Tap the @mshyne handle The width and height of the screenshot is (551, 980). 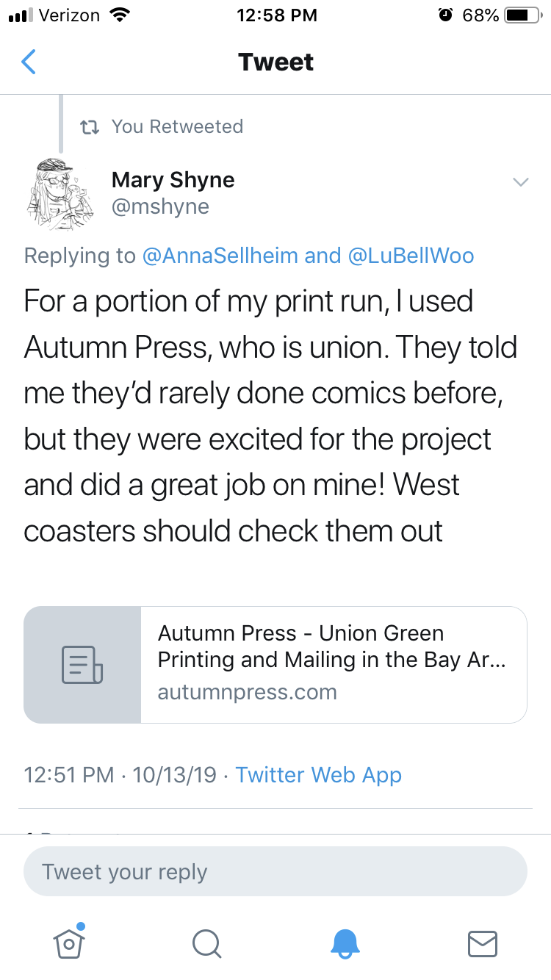click(x=160, y=206)
